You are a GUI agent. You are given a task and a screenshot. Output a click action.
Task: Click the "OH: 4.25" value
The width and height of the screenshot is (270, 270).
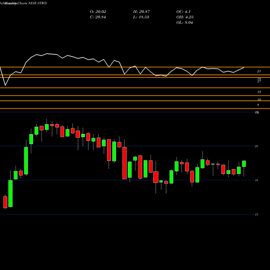[x=185, y=17]
